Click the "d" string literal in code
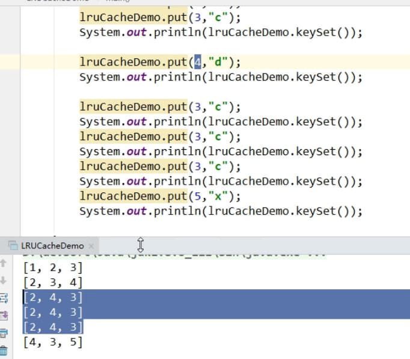 [218, 62]
